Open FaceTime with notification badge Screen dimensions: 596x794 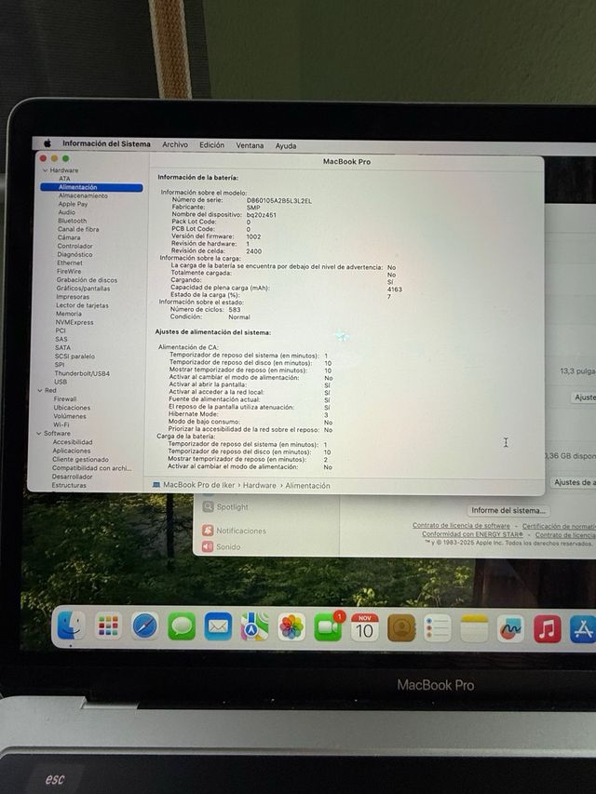coord(329,626)
